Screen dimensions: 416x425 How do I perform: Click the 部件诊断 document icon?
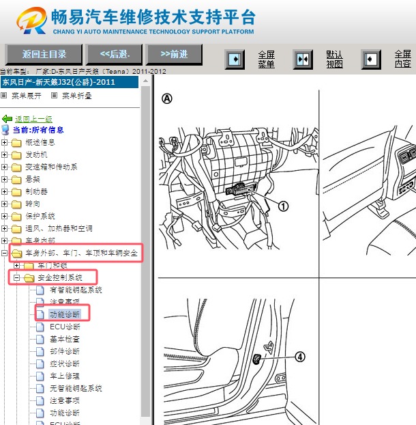[40, 351]
